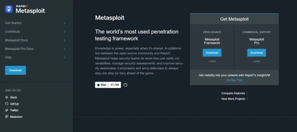Image resolution: width=297 pixels, height=132 pixels.
Task: Open Help sidebar item
Action: pos(8,57)
